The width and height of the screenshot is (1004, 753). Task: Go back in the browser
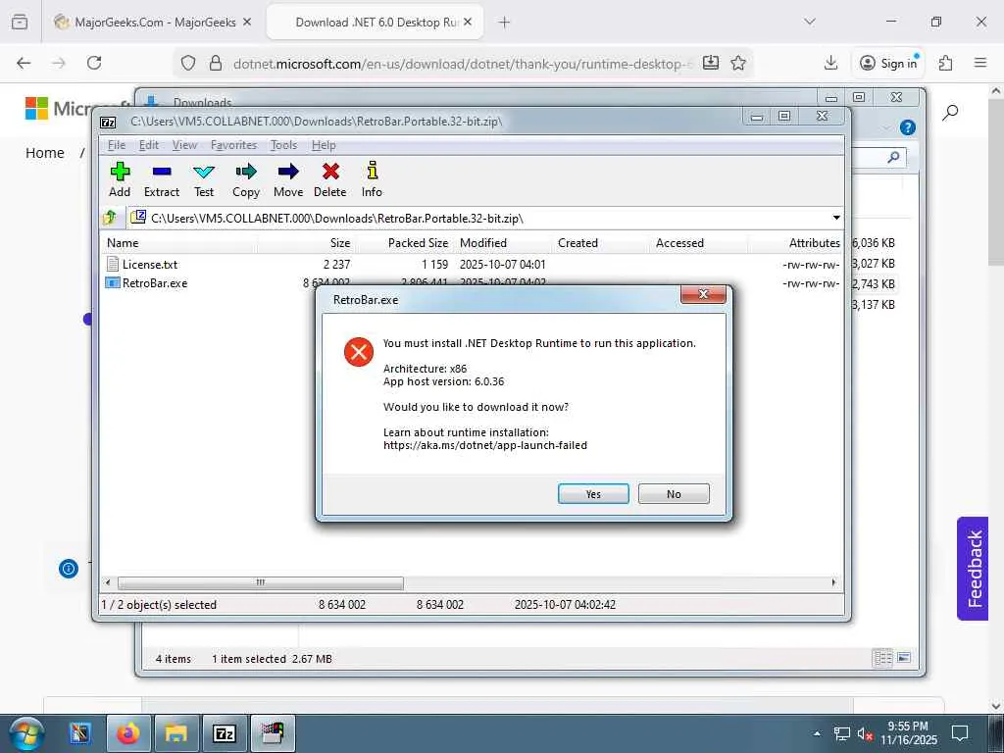pos(24,63)
